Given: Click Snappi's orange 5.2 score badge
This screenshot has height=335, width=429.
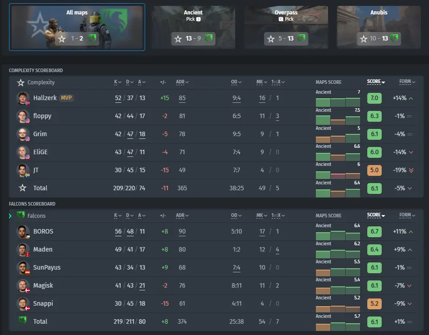Looking at the screenshot, I should [x=374, y=303].
